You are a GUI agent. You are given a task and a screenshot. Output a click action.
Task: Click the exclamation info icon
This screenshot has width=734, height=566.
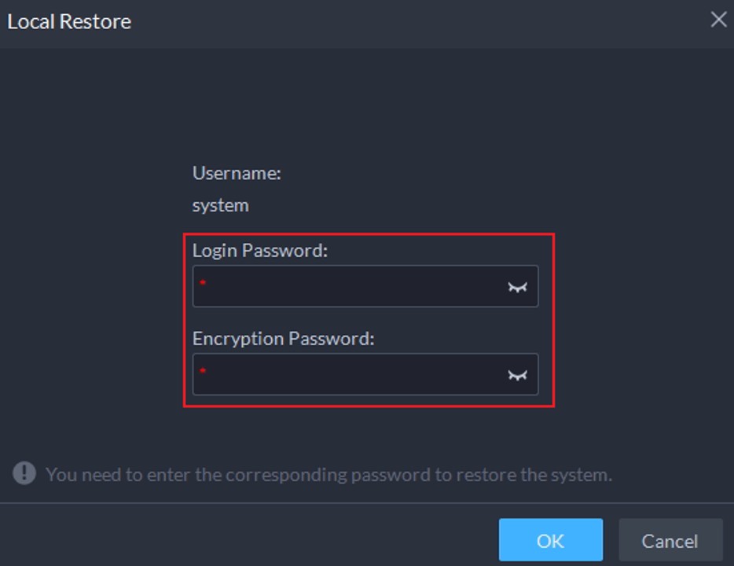point(24,473)
